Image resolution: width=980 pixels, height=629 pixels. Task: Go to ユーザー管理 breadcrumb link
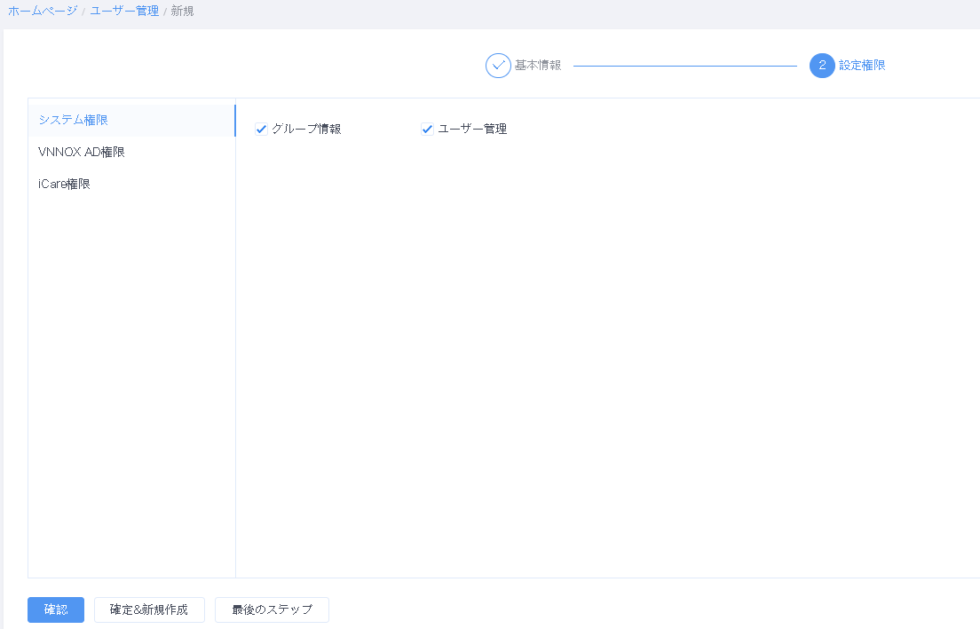click(124, 12)
